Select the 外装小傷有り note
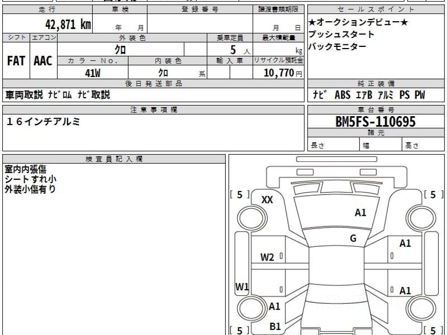447x335 pixels. coord(30,189)
